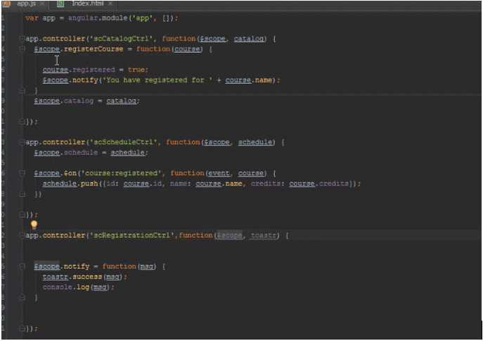Click fold end marker closing scScheduleCtrl controller
The image size is (483, 341).
pos(22,214)
